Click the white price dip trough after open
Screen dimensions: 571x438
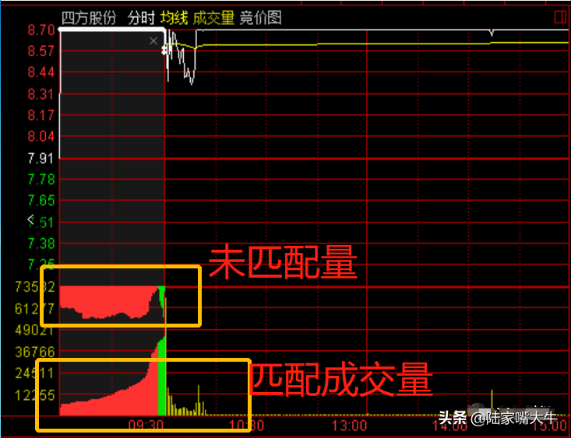191,81
